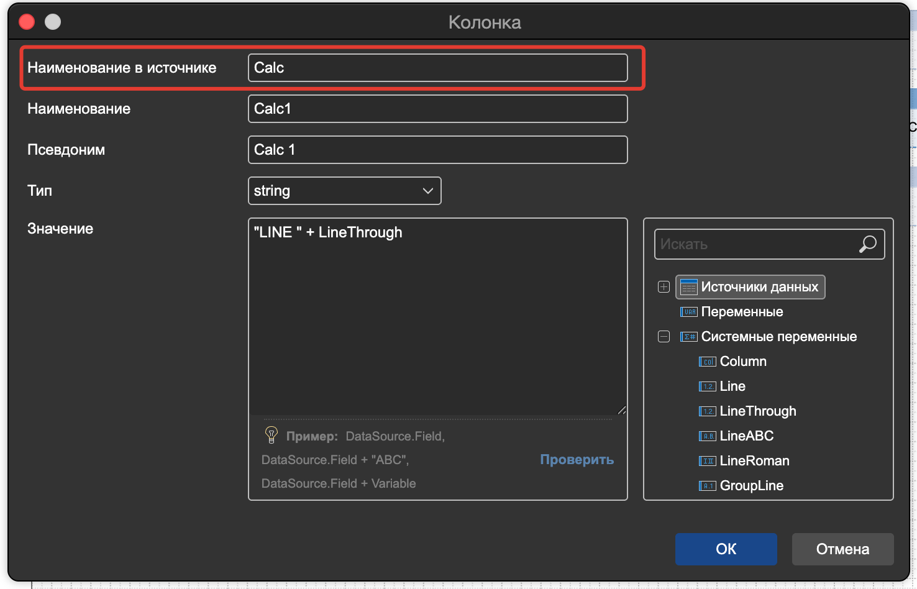The width and height of the screenshot is (917, 589).
Task: Expand the Источники данных node
Action: point(664,287)
